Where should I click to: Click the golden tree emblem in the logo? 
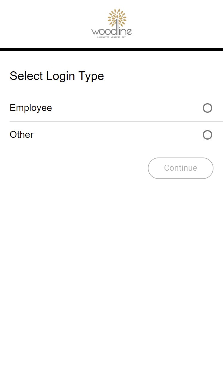[117, 17]
